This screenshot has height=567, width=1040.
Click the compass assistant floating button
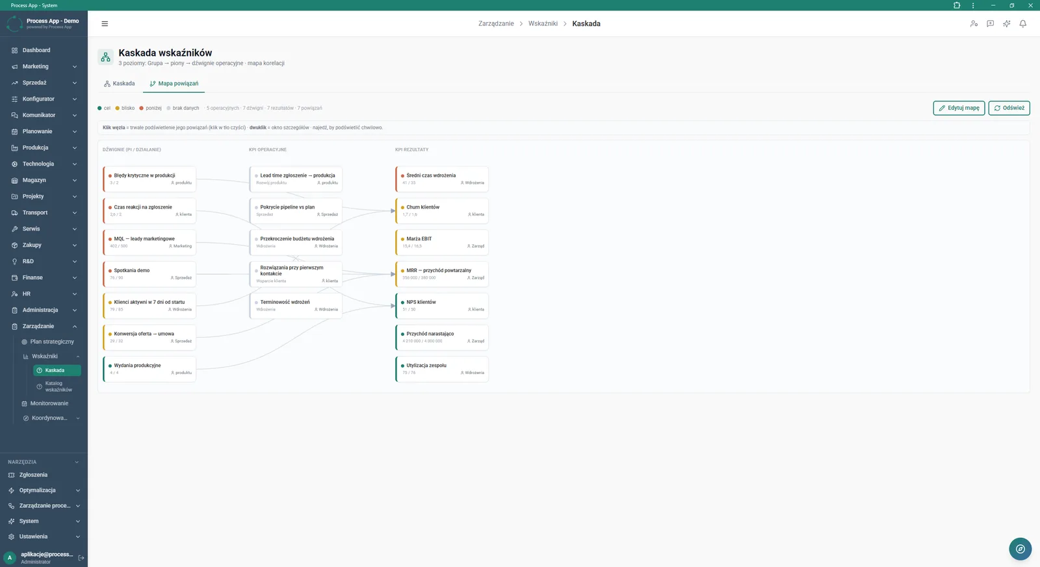pyautogui.click(x=1020, y=549)
